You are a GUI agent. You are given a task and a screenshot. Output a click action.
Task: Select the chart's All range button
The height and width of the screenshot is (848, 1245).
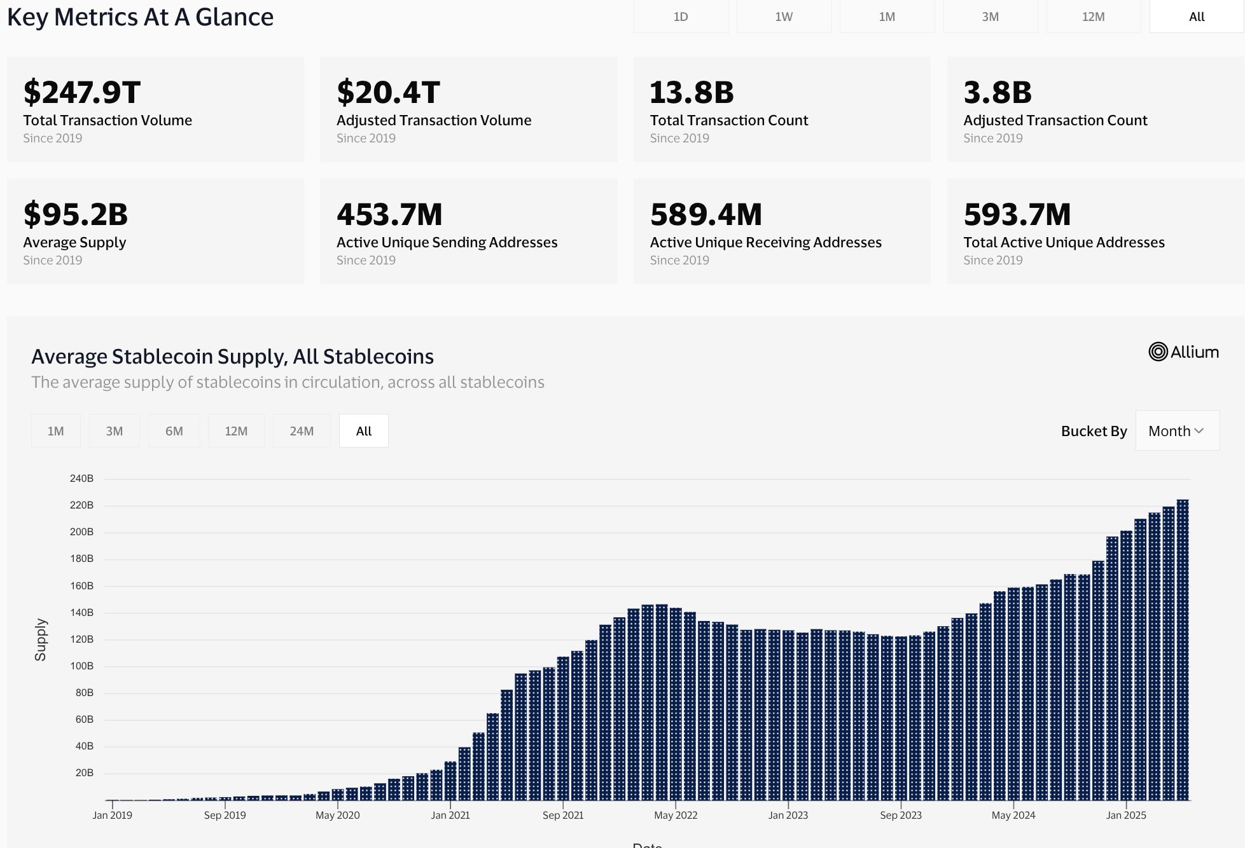pyautogui.click(x=364, y=431)
